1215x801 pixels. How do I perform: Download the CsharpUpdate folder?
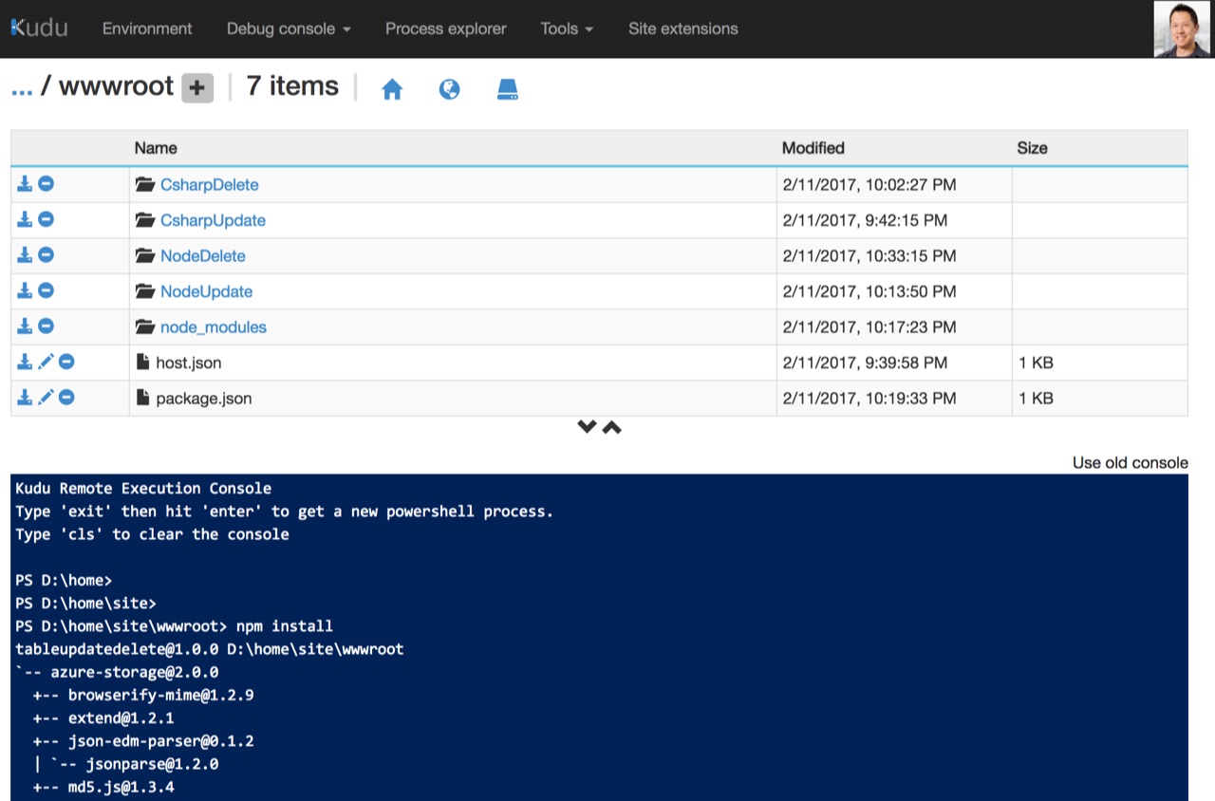coord(25,219)
